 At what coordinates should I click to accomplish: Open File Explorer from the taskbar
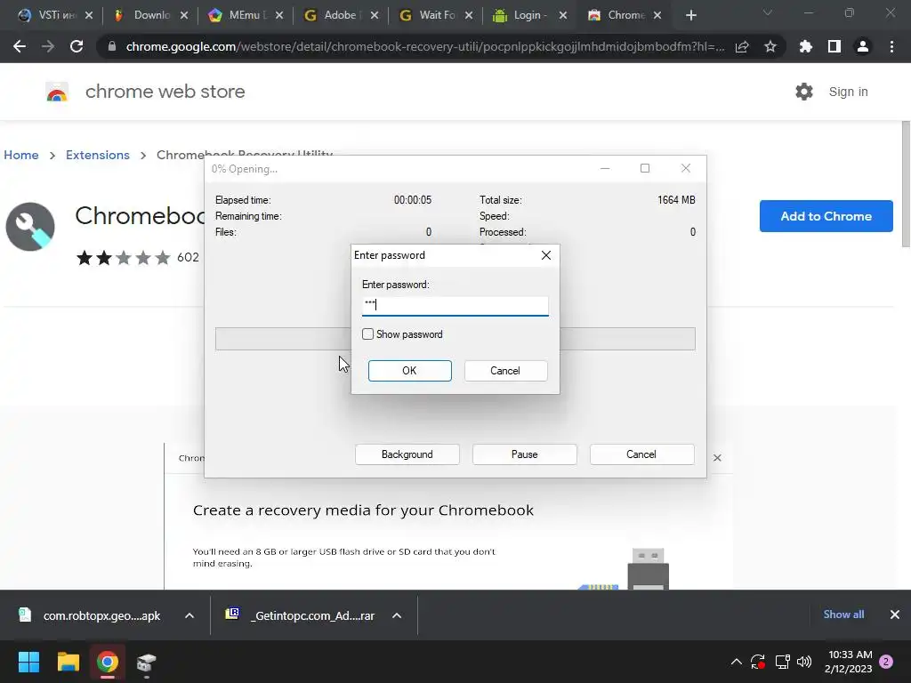68,662
